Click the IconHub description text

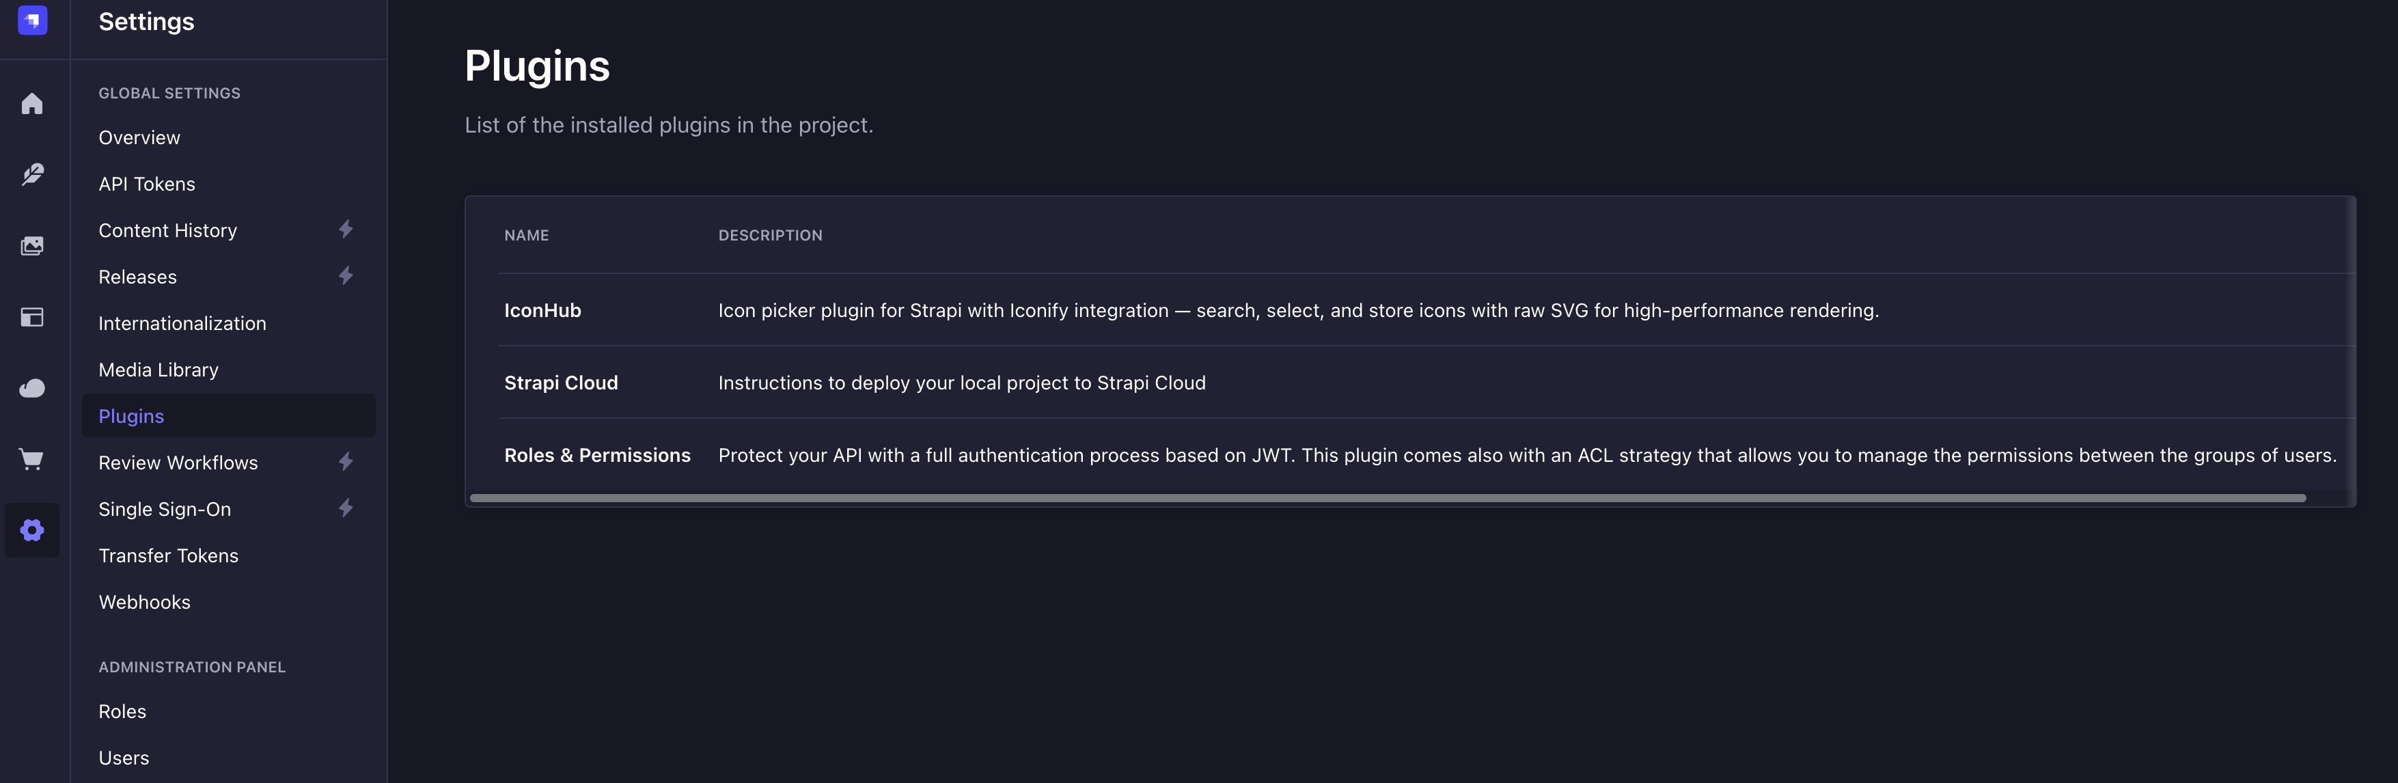(x=1299, y=310)
